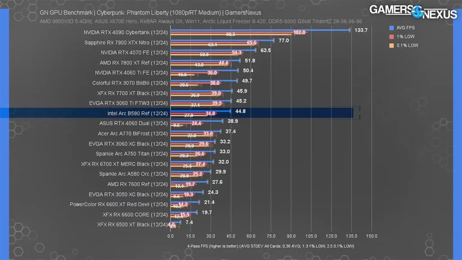The height and width of the screenshot is (260, 462).
Task: Click the RTX 4060 Ti average value '50.4'
Action: [x=248, y=70]
